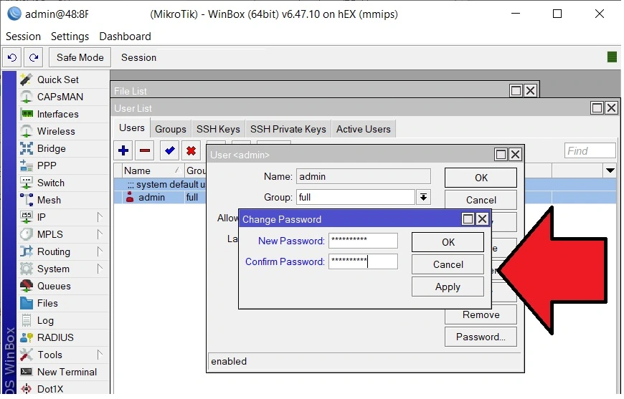Image resolution: width=624 pixels, height=399 pixels.
Task: Click the blue checkmark Enable icon
Action: tap(169, 150)
